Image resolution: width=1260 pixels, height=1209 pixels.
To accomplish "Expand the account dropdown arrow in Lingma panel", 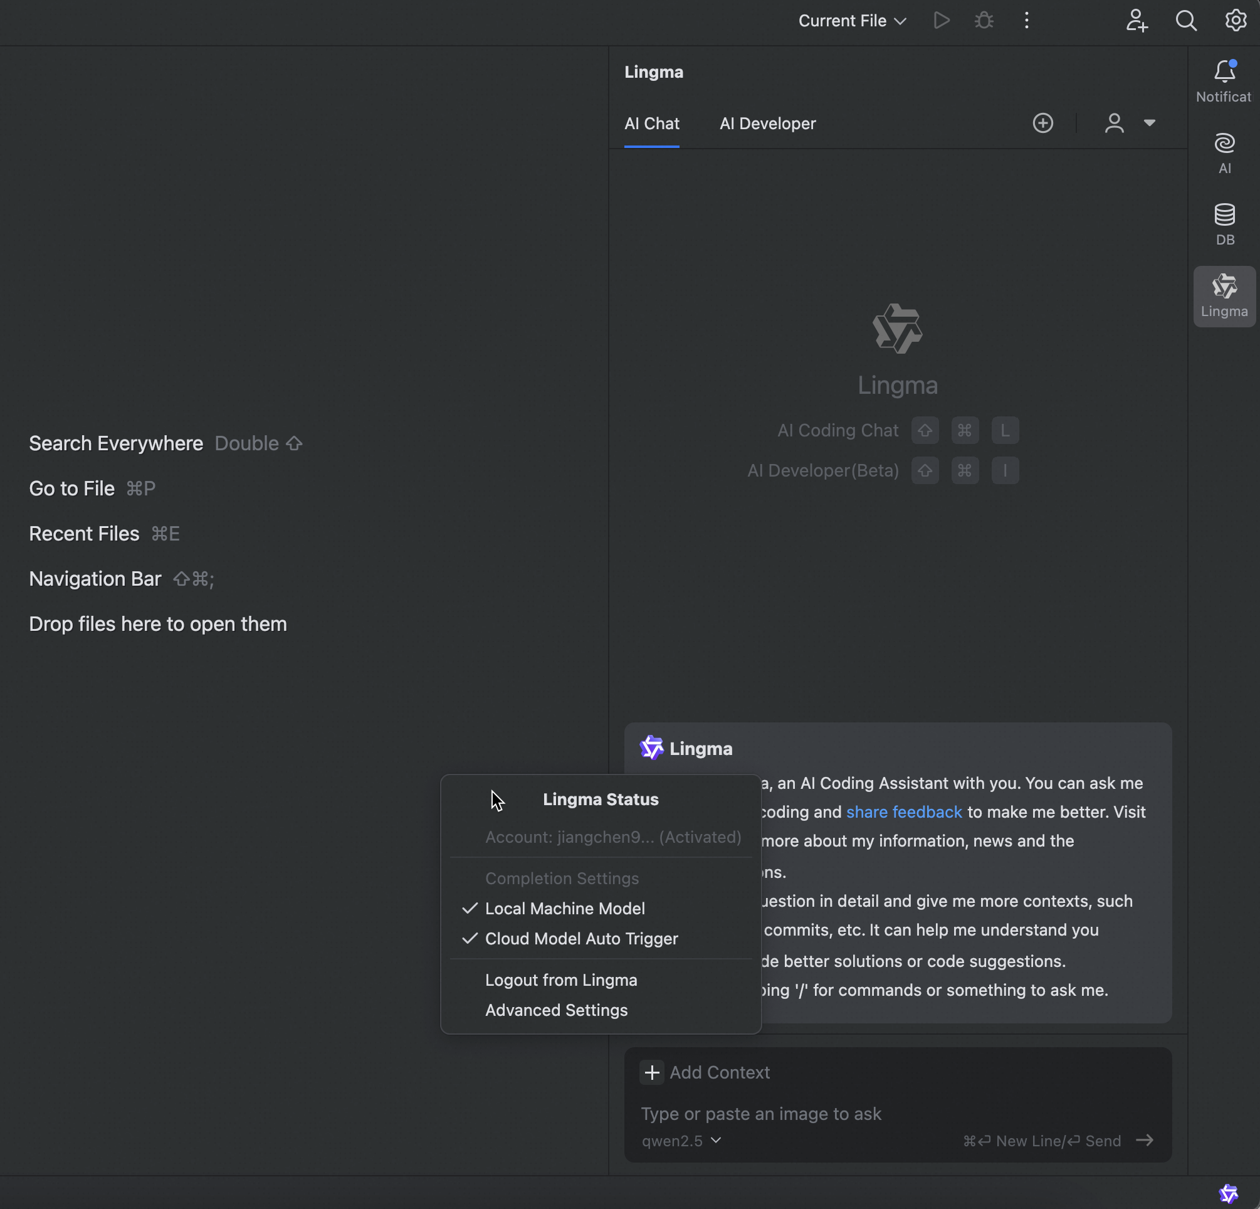I will pyautogui.click(x=1150, y=123).
